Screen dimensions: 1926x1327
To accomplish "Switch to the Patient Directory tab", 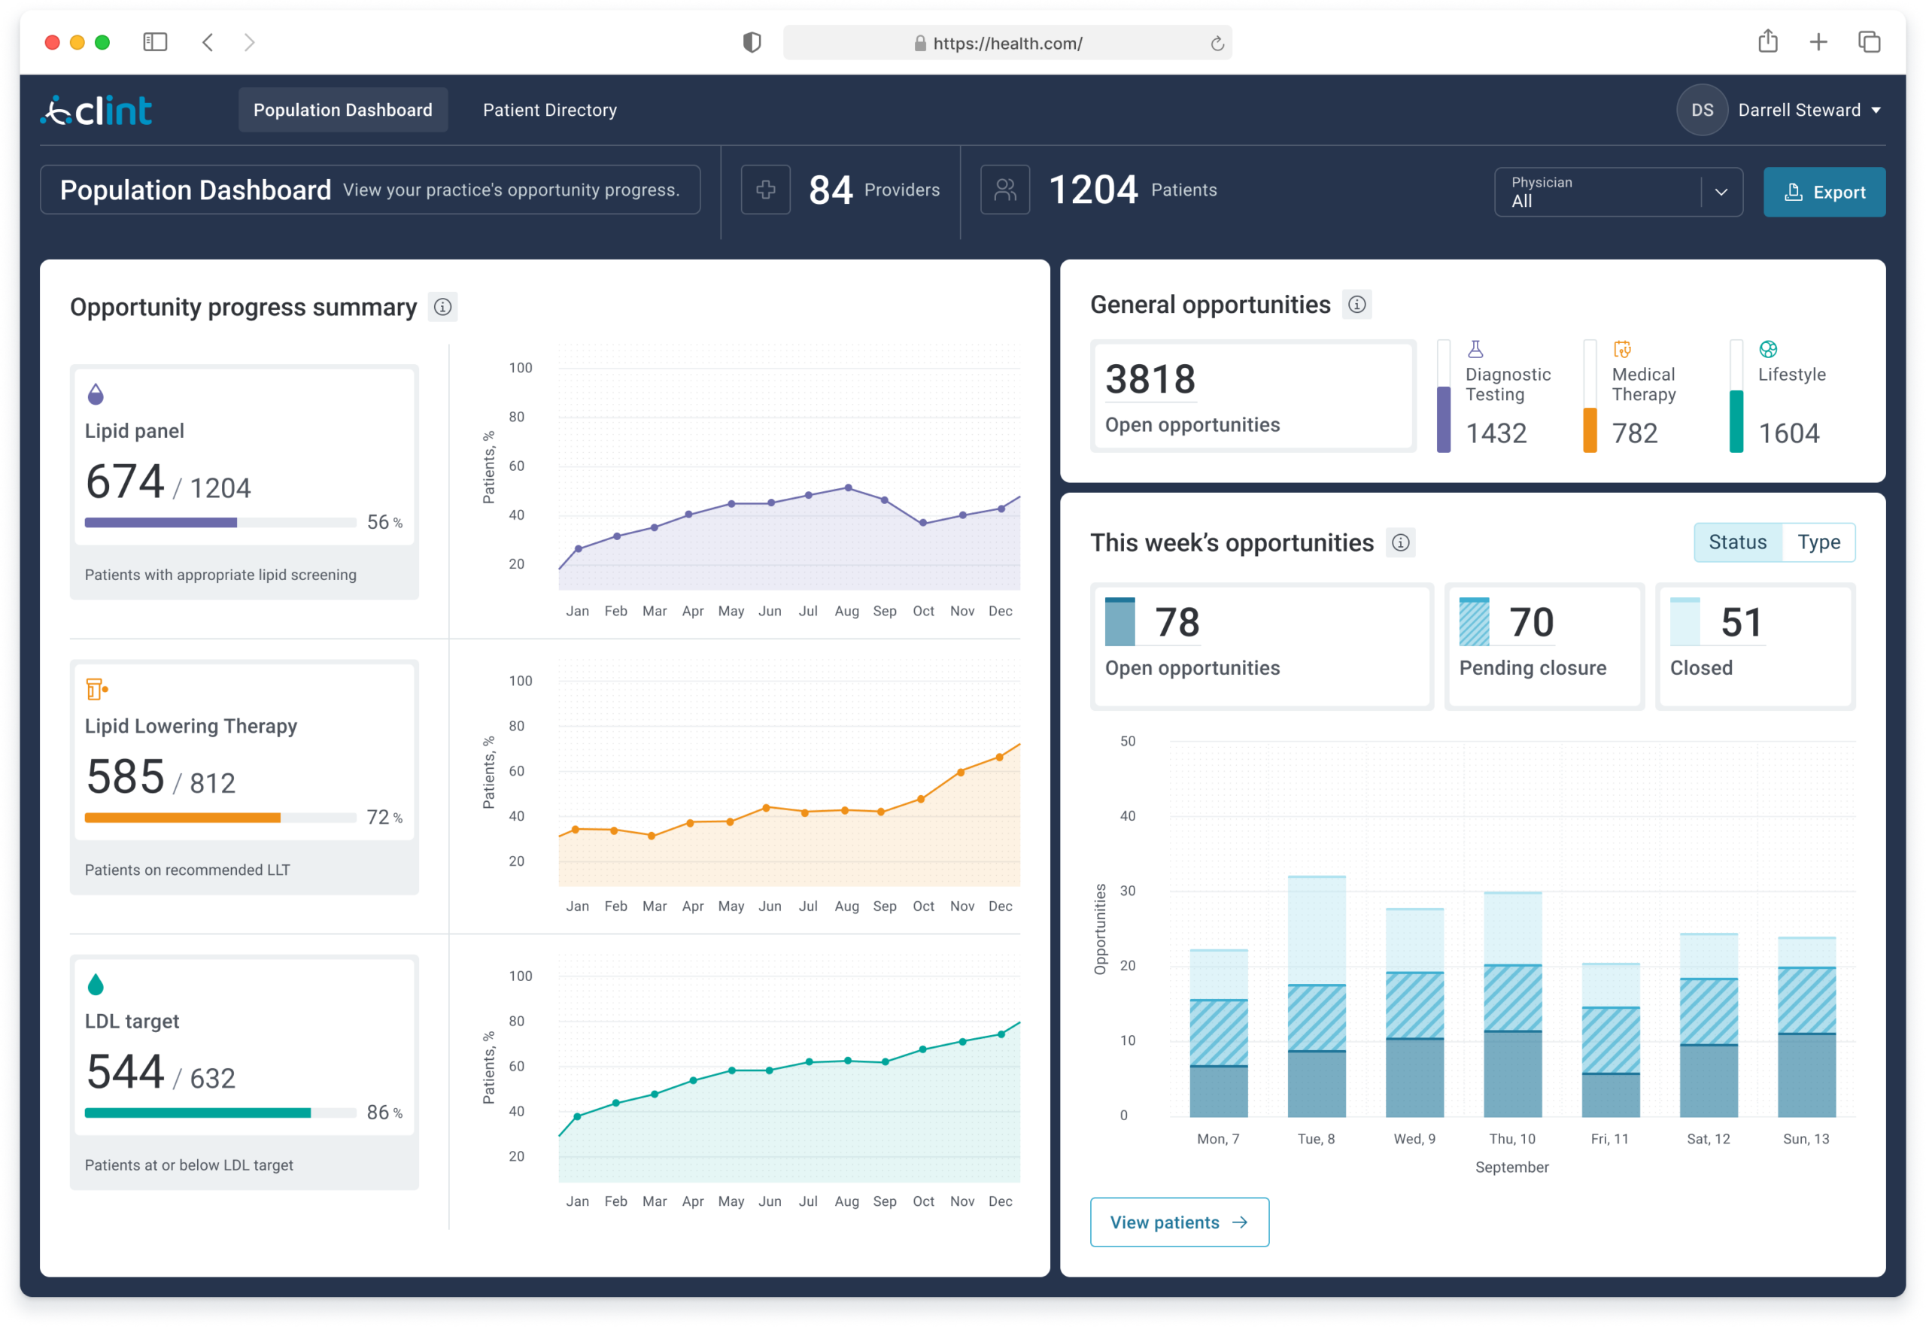I will tap(549, 109).
